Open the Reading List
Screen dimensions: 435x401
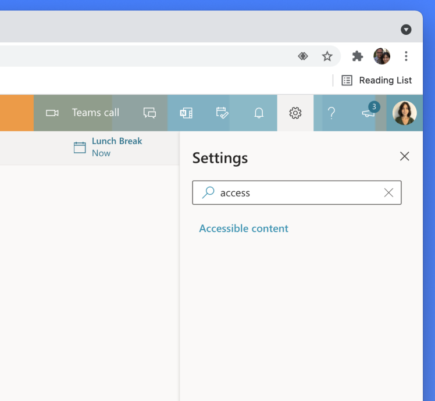pyautogui.click(x=376, y=80)
